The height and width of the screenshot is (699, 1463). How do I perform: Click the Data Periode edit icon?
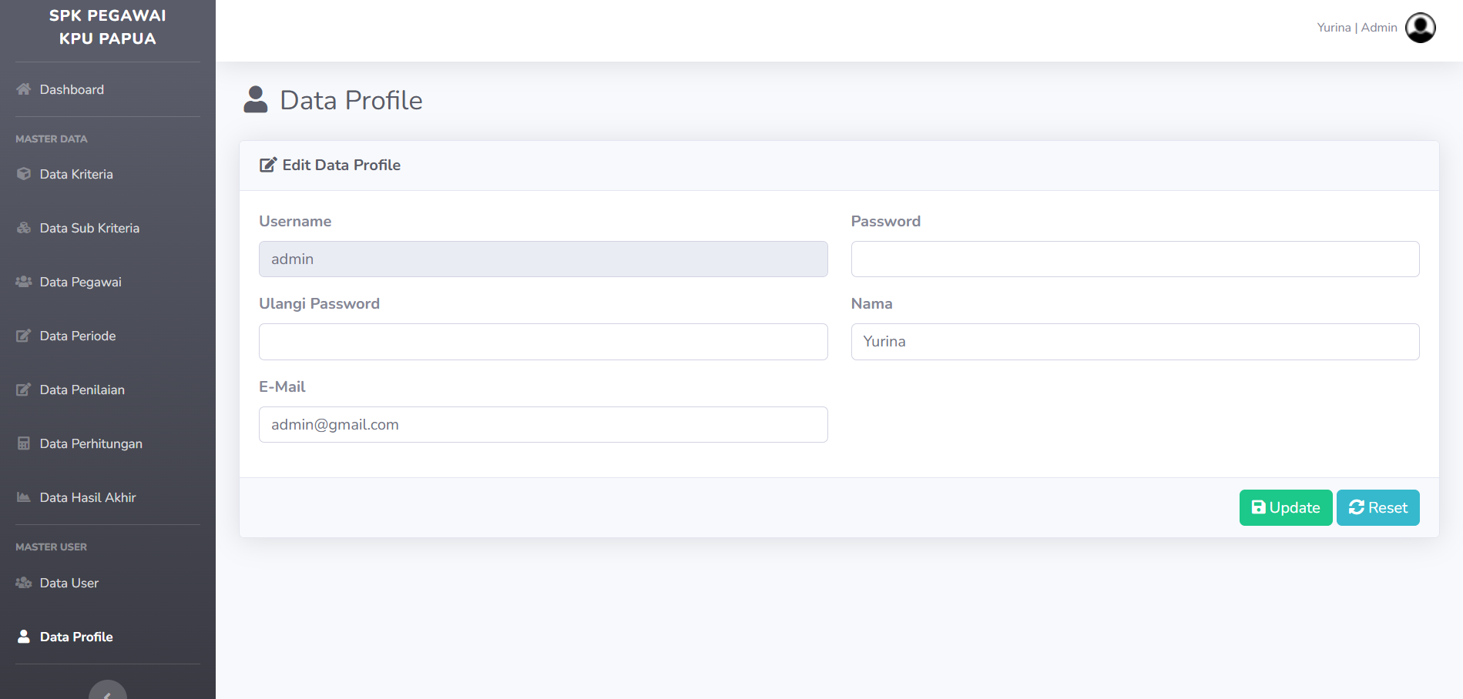point(24,336)
